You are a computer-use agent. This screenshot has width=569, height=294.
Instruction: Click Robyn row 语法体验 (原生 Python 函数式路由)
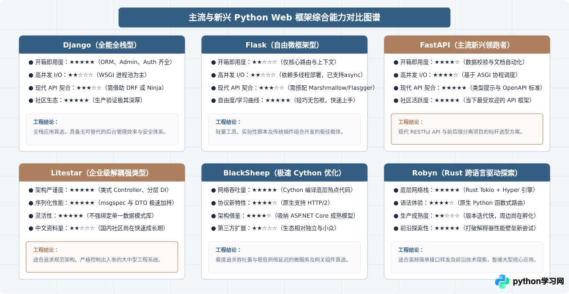(x=461, y=203)
